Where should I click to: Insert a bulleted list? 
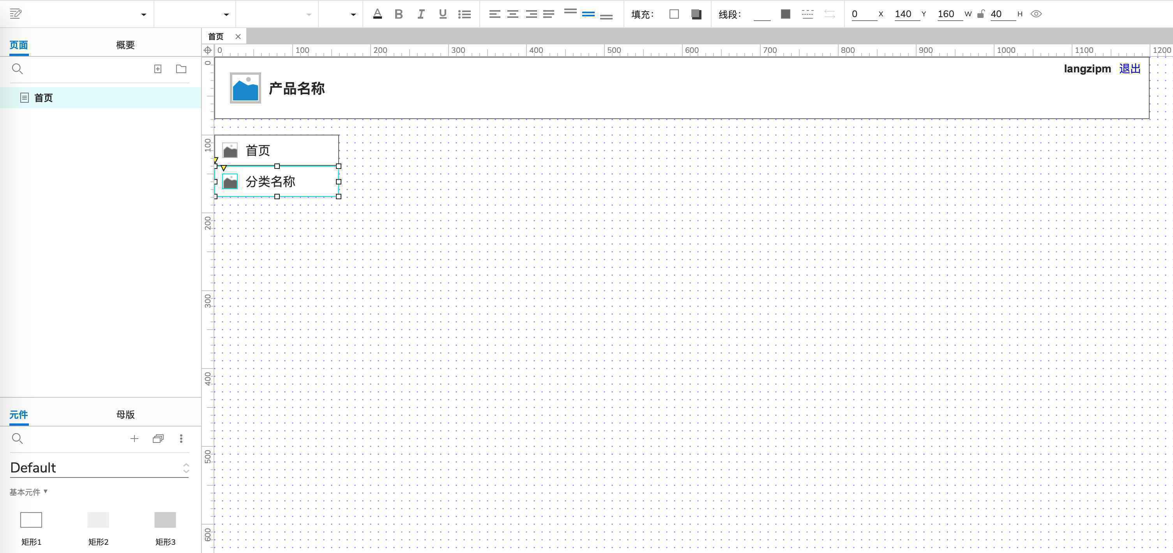(x=465, y=14)
